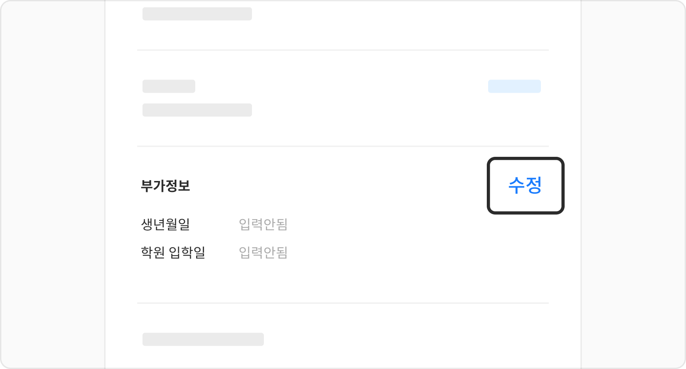Click the right gray margin panel
The height and width of the screenshot is (369, 686).
pos(633,184)
